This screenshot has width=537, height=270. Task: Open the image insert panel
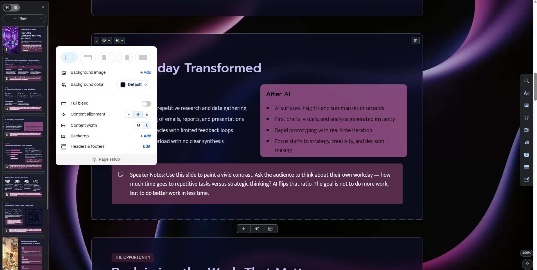pyautogui.click(x=527, y=105)
